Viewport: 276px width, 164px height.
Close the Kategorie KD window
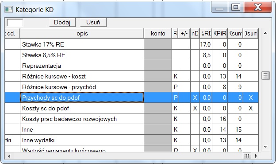[258, 7]
